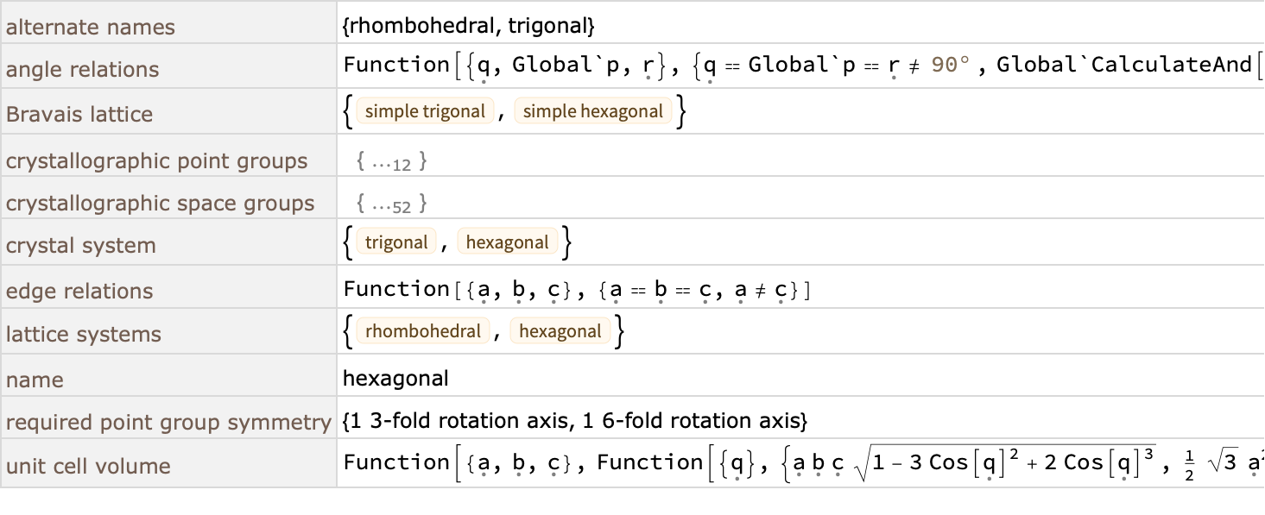Click the name value 'hexagonal' text
Viewport: 1265px width, 515px height.
click(395, 378)
